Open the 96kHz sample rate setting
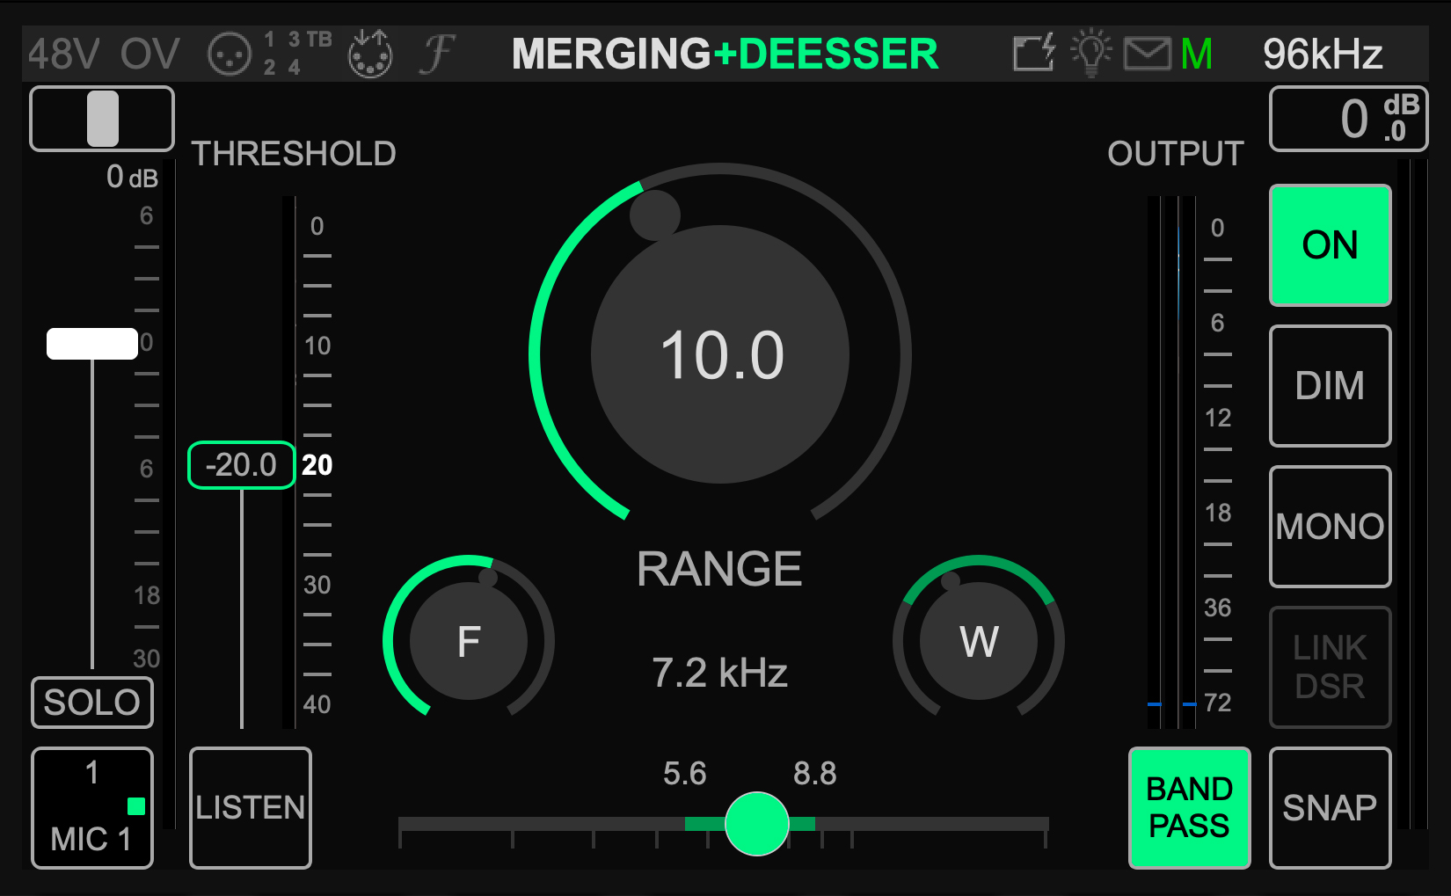 point(1323,54)
